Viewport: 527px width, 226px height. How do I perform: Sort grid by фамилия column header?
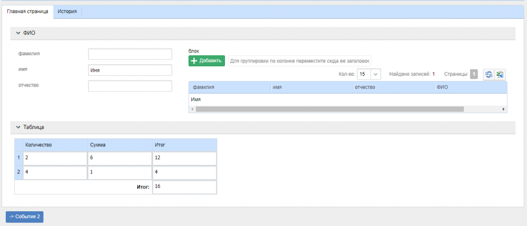tap(230, 87)
